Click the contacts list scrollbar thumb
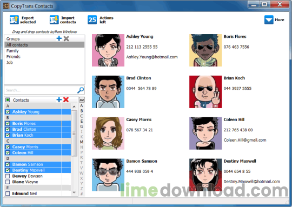Image resolution: width=292 pixels, height=207 pixels. pos(74,133)
